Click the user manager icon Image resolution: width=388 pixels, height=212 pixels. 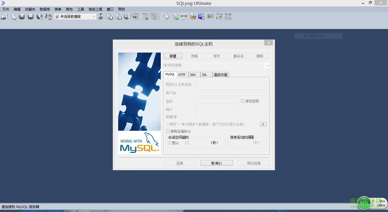(x=101, y=16)
